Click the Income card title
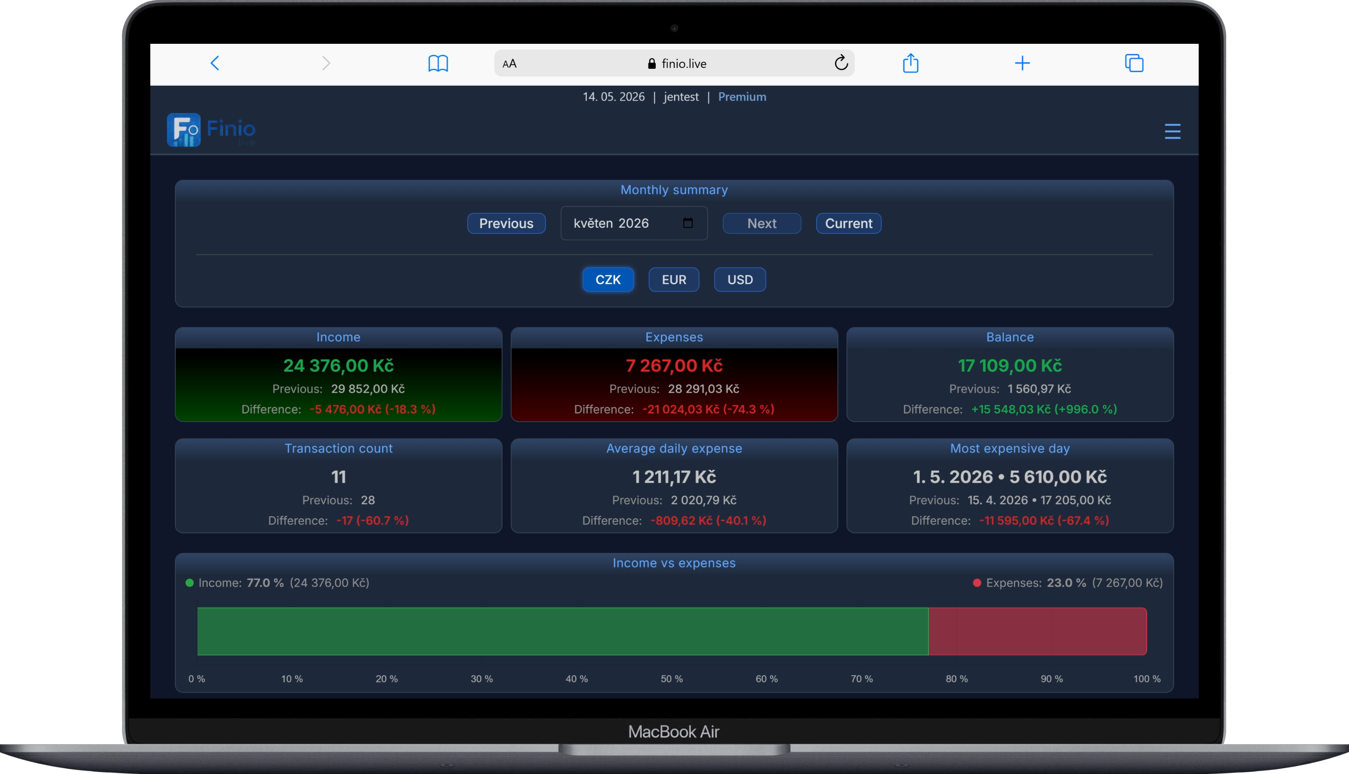Screen dimensions: 1349x774 [338, 337]
